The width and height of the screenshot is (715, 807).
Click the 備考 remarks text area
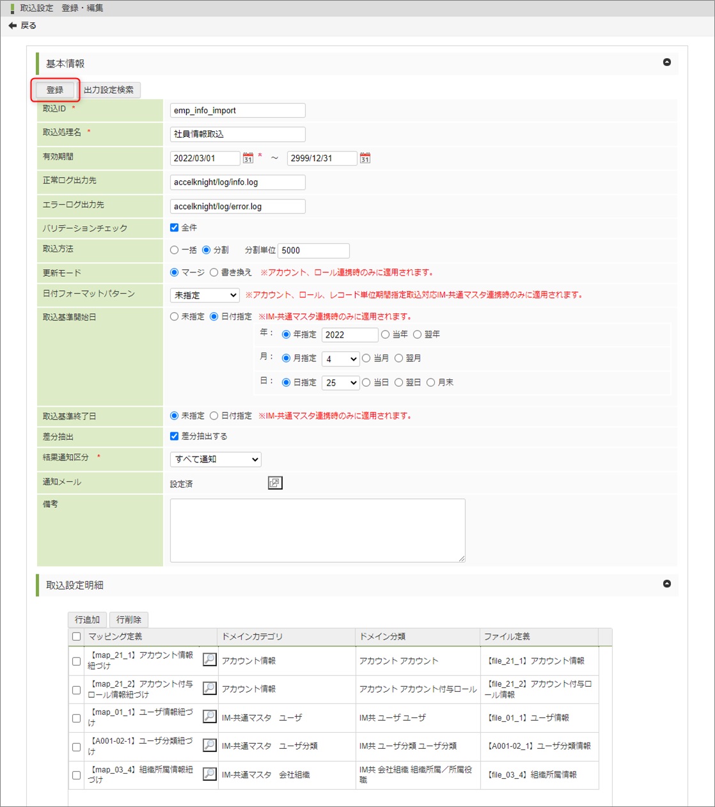click(317, 530)
